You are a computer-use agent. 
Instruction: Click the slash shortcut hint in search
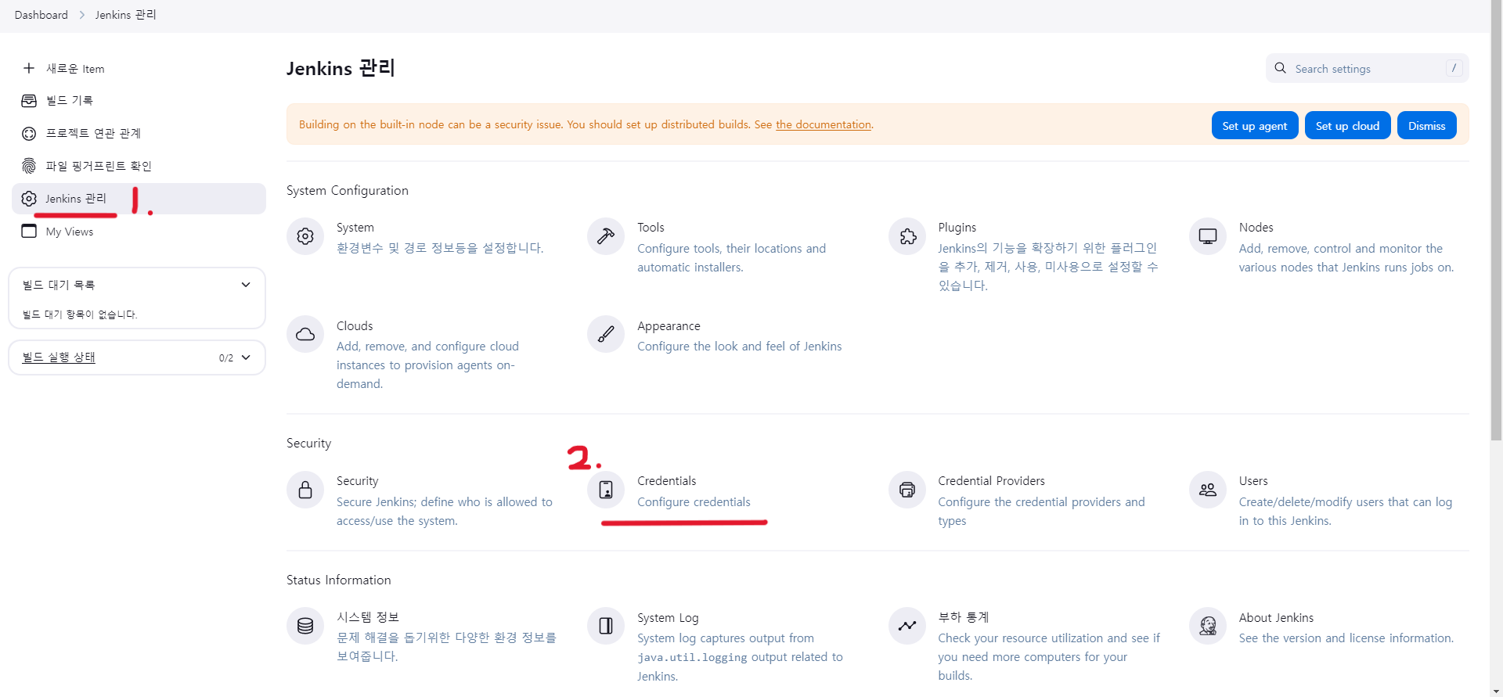click(x=1454, y=68)
